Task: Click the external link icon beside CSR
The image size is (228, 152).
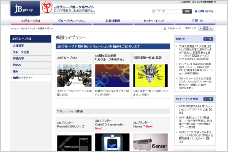Action: [201, 21]
